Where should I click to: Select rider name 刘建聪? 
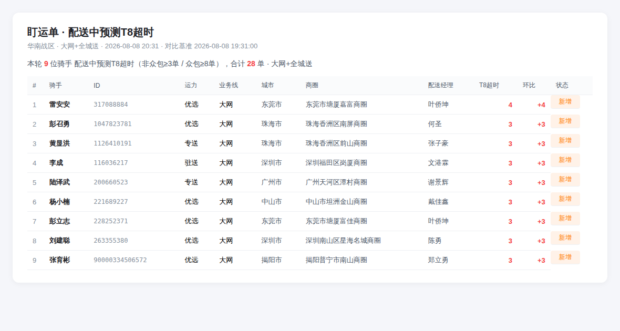[59, 241]
